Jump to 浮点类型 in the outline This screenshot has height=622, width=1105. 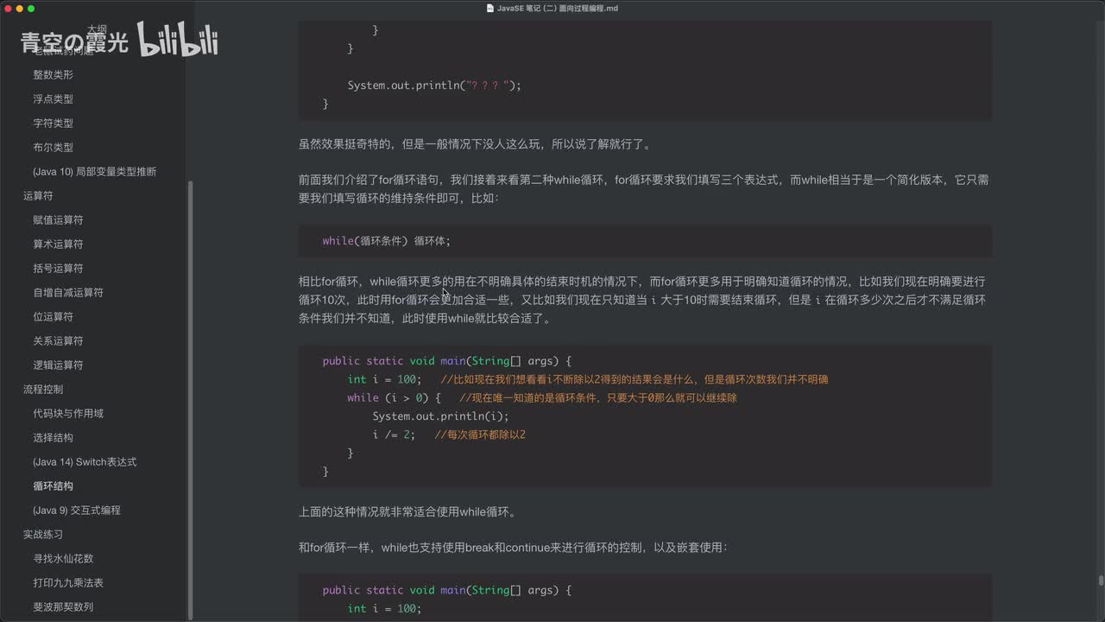tap(54, 99)
